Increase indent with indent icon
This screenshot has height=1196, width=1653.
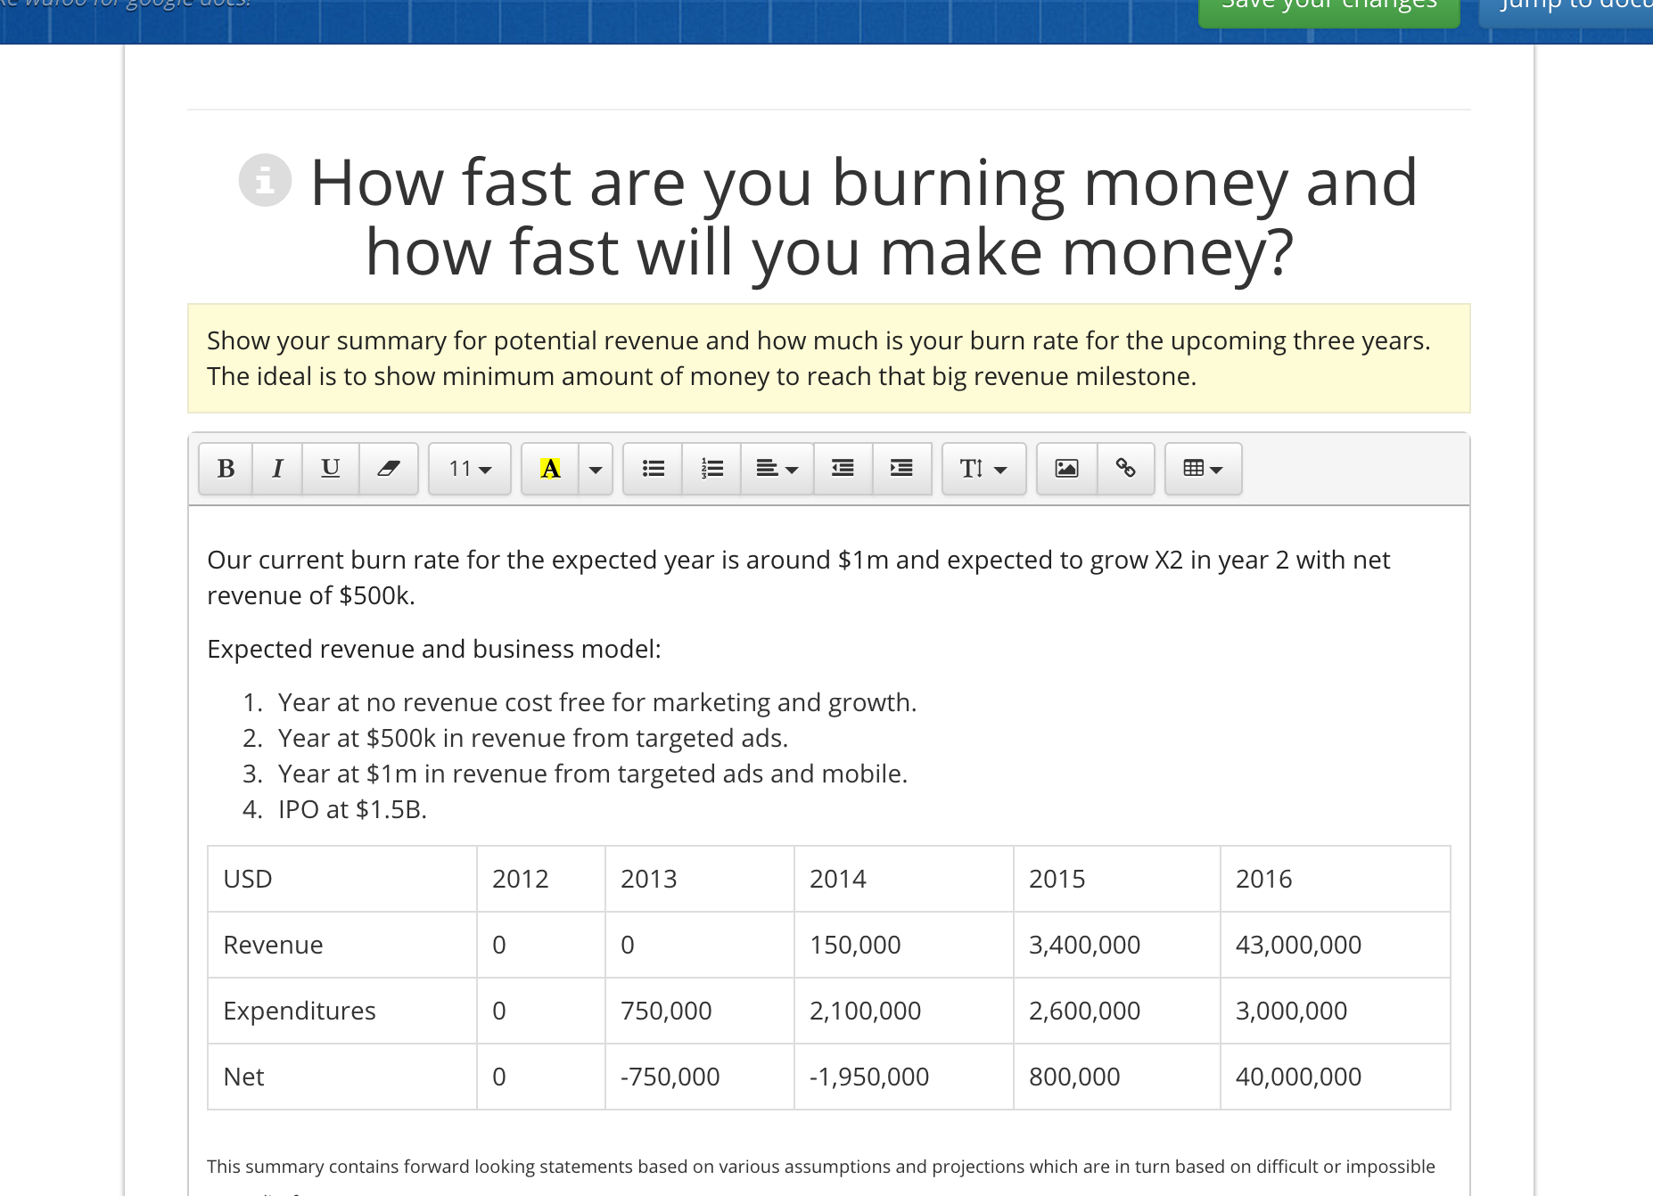901,469
